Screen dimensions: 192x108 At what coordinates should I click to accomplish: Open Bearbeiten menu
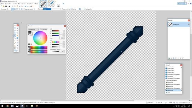tap(8, 4)
